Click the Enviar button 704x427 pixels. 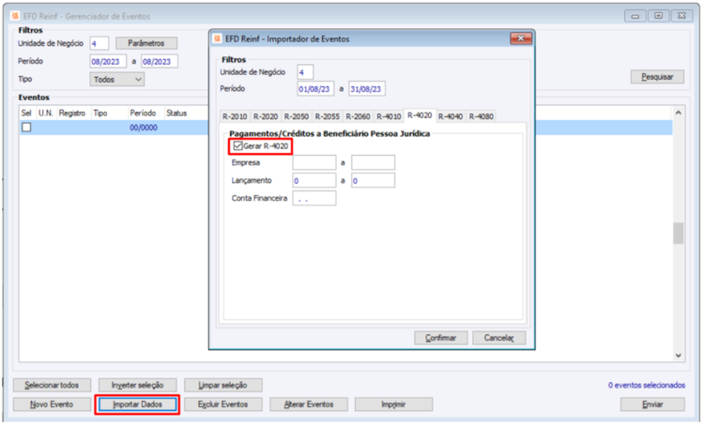[652, 404]
